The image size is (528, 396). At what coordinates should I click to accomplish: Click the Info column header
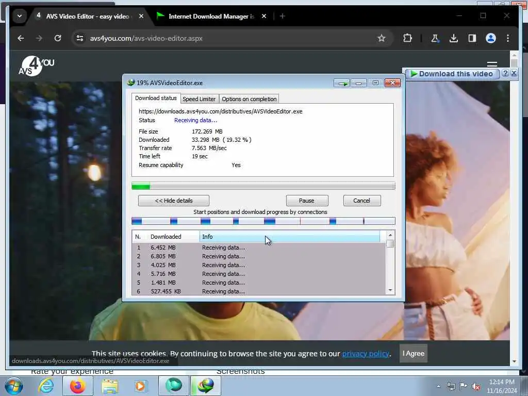(x=290, y=237)
